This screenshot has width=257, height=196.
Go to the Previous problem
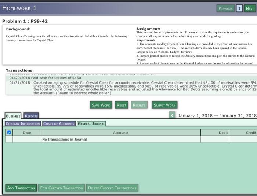(x=225, y=8)
